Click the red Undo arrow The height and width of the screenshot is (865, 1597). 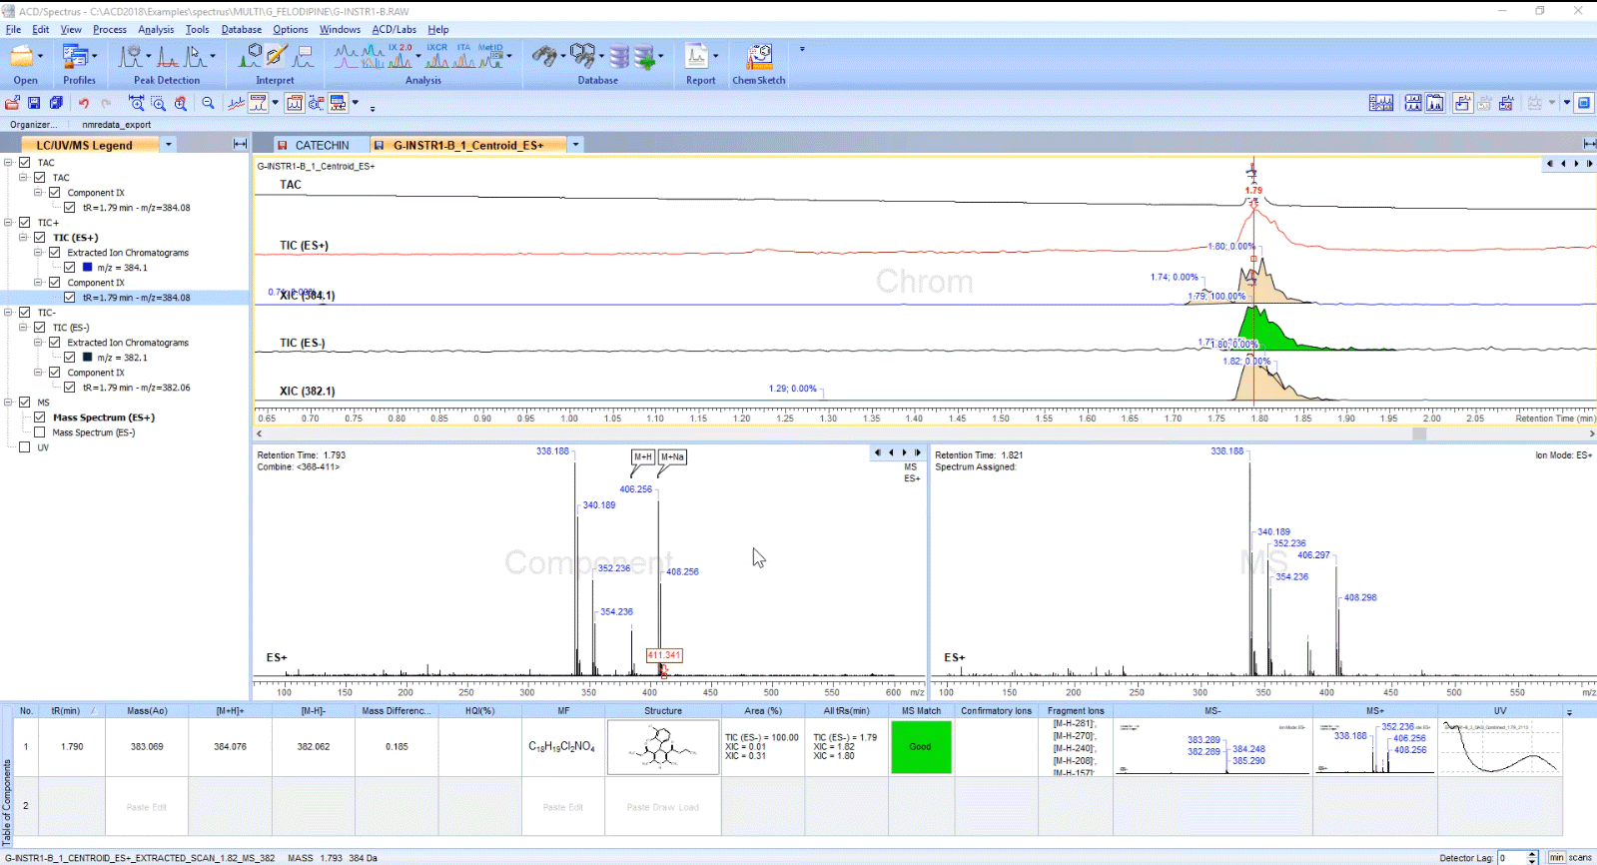84,103
